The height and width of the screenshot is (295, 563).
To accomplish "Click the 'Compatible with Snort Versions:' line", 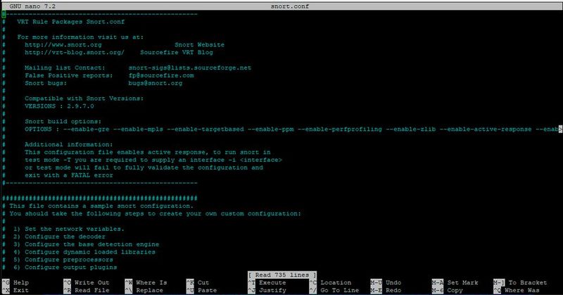I will click(84, 99).
